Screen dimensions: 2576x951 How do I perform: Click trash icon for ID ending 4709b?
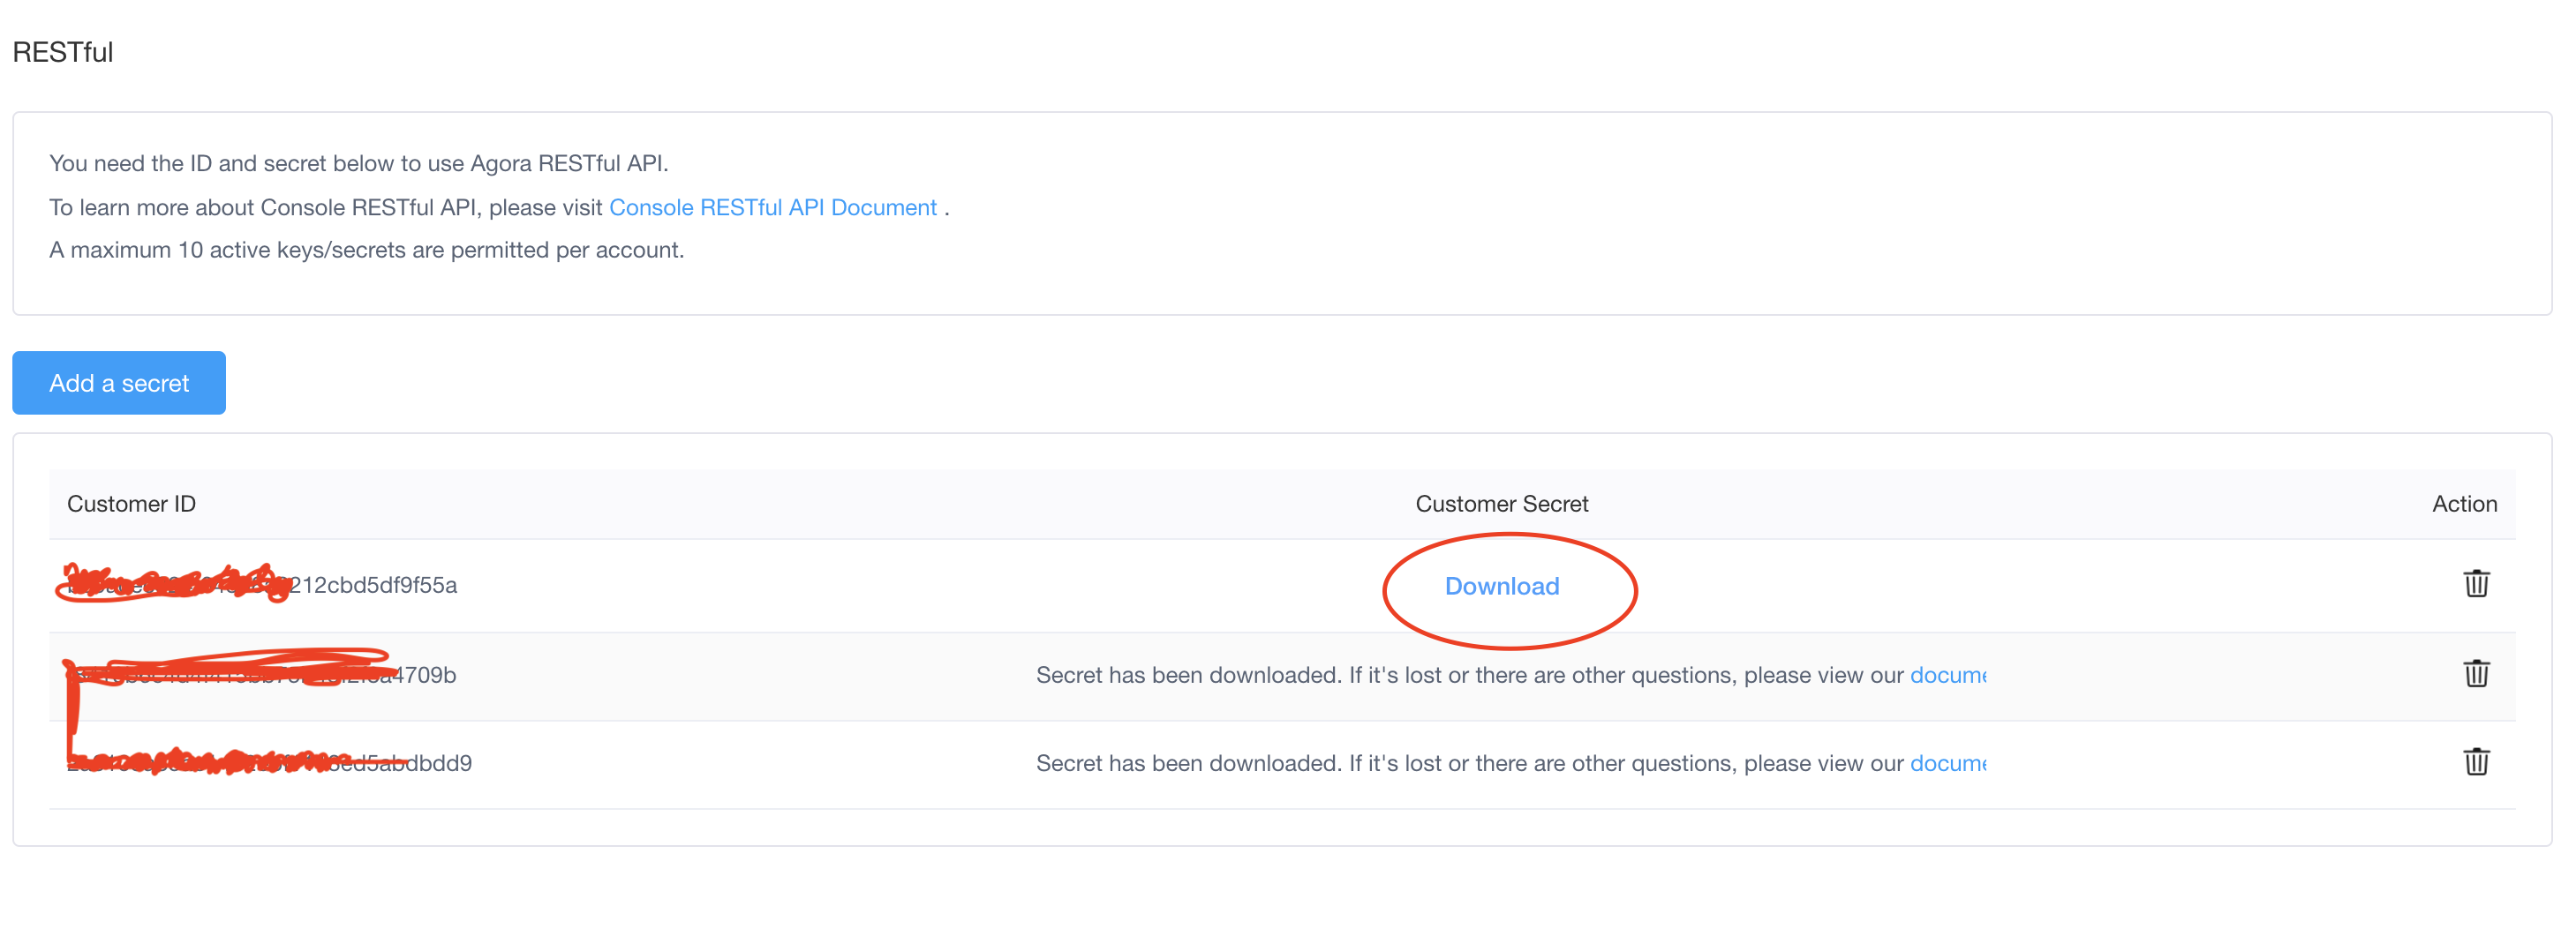tap(2475, 674)
